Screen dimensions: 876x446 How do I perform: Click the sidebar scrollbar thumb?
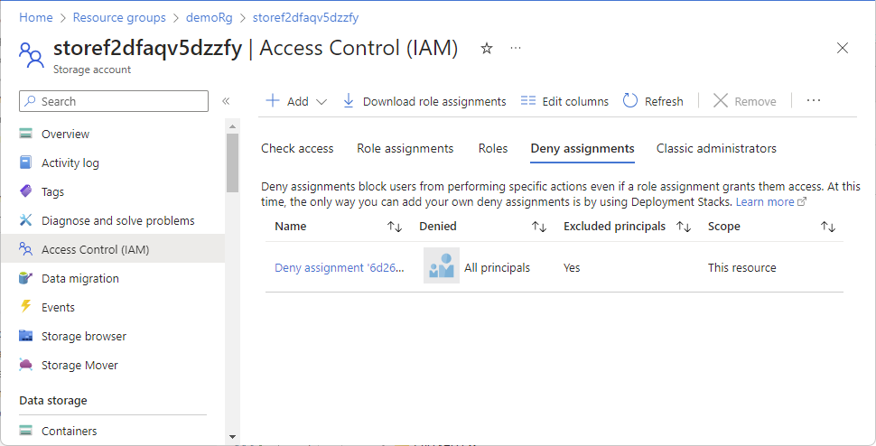pyautogui.click(x=232, y=163)
